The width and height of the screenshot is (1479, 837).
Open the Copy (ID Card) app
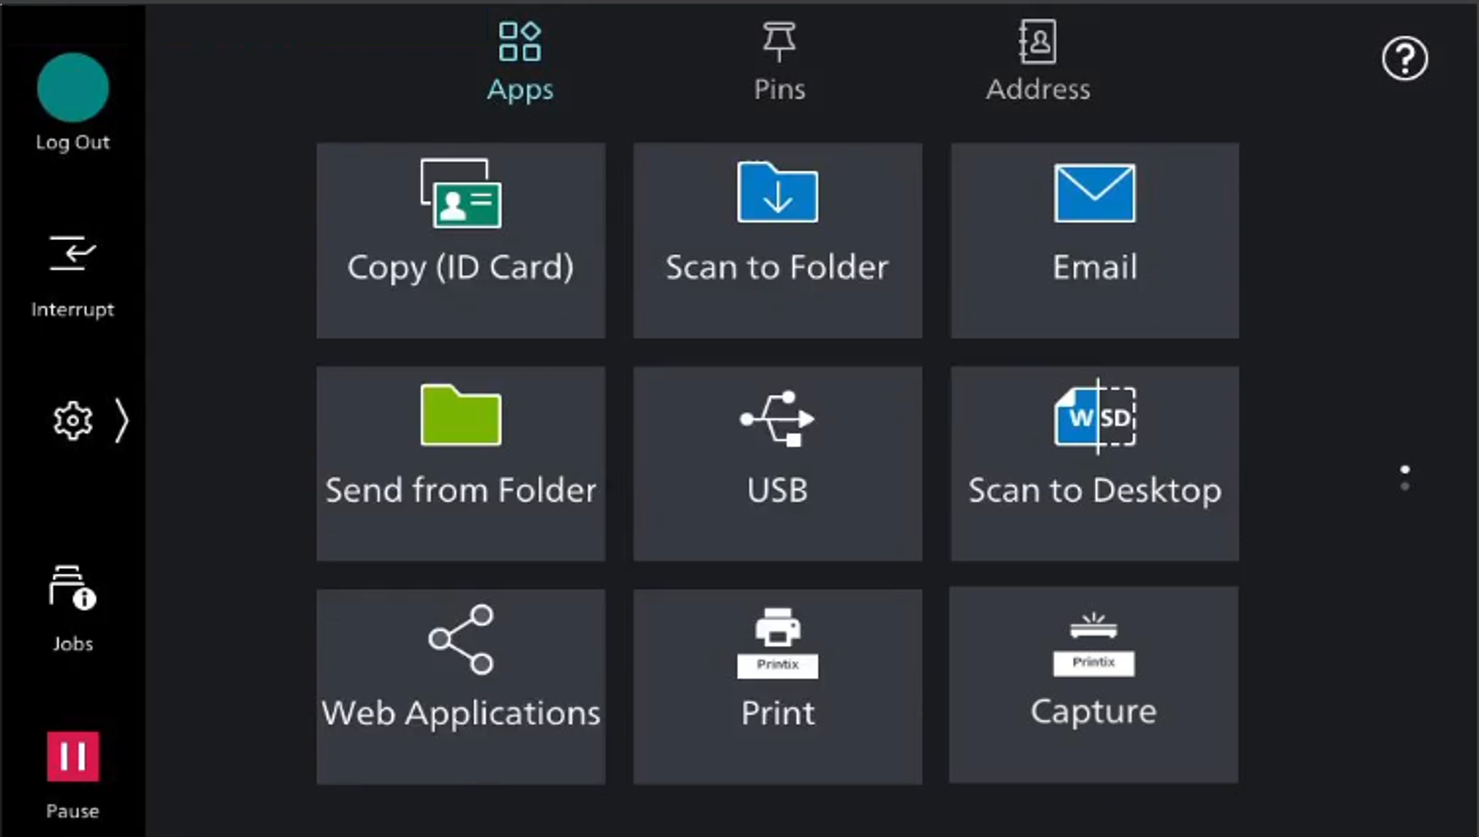click(460, 240)
